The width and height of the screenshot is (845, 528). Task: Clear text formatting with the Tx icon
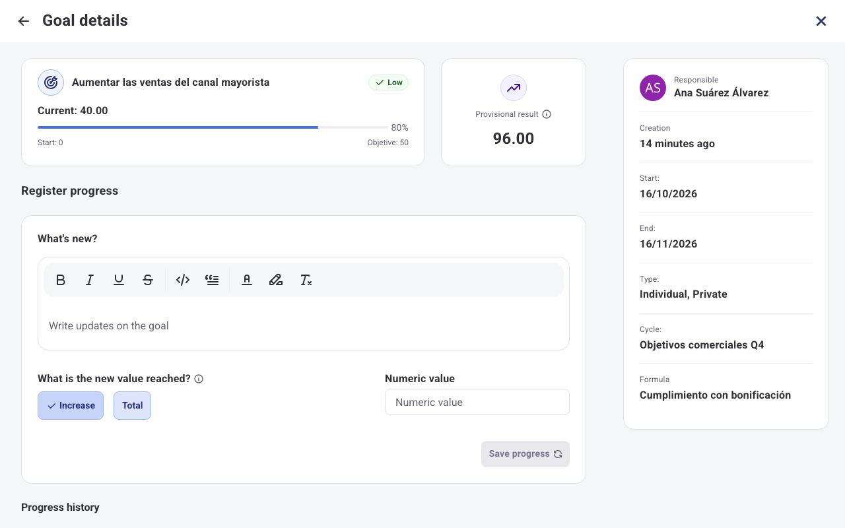tap(306, 280)
